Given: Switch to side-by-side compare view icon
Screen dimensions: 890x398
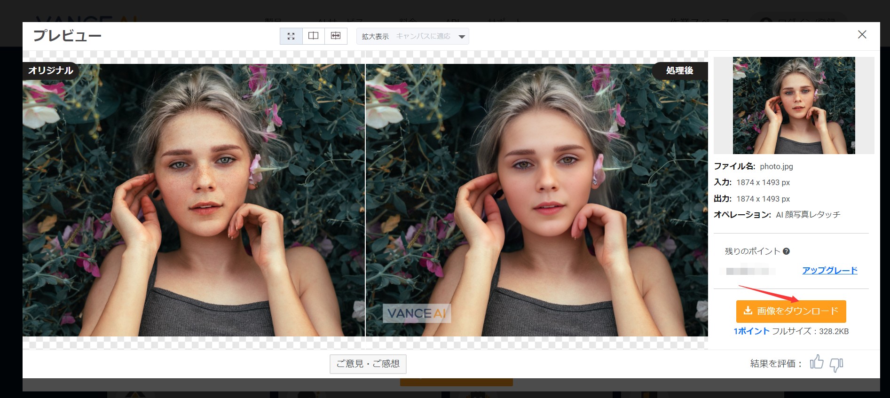Looking at the screenshot, I should (x=313, y=36).
